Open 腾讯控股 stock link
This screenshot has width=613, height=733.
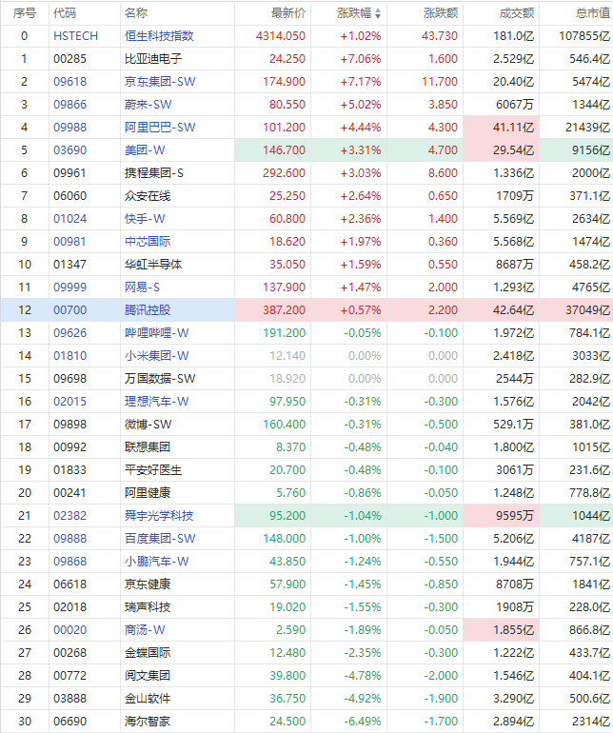click(x=148, y=310)
